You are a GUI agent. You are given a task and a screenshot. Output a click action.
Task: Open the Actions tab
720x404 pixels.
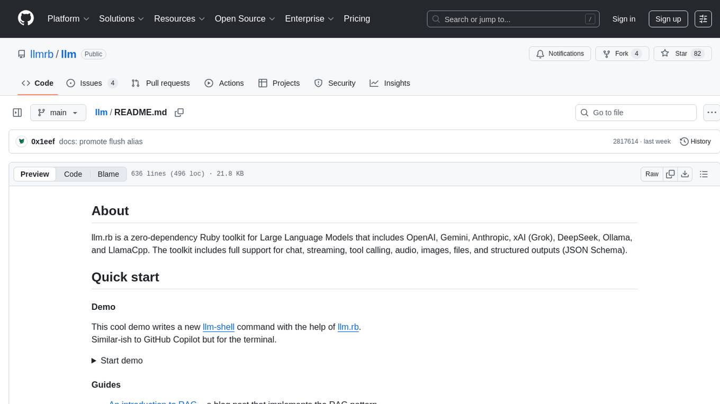click(x=224, y=83)
